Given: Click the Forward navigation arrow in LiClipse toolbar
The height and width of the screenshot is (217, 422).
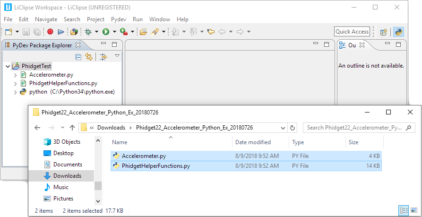Looking at the screenshot, I should pyautogui.click(x=240, y=32).
